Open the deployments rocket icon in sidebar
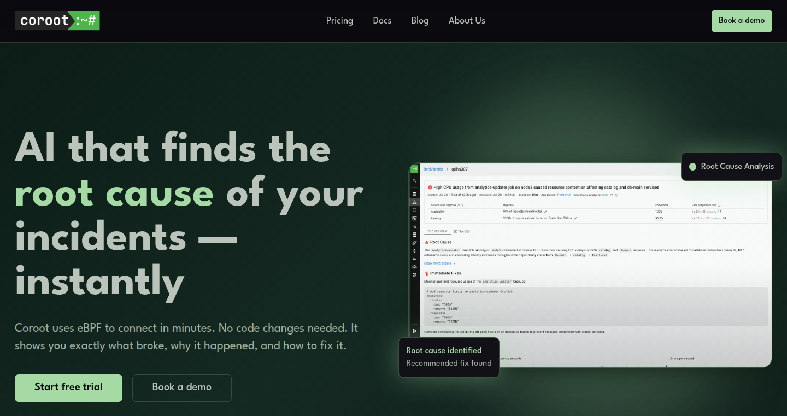 [x=414, y=243]
